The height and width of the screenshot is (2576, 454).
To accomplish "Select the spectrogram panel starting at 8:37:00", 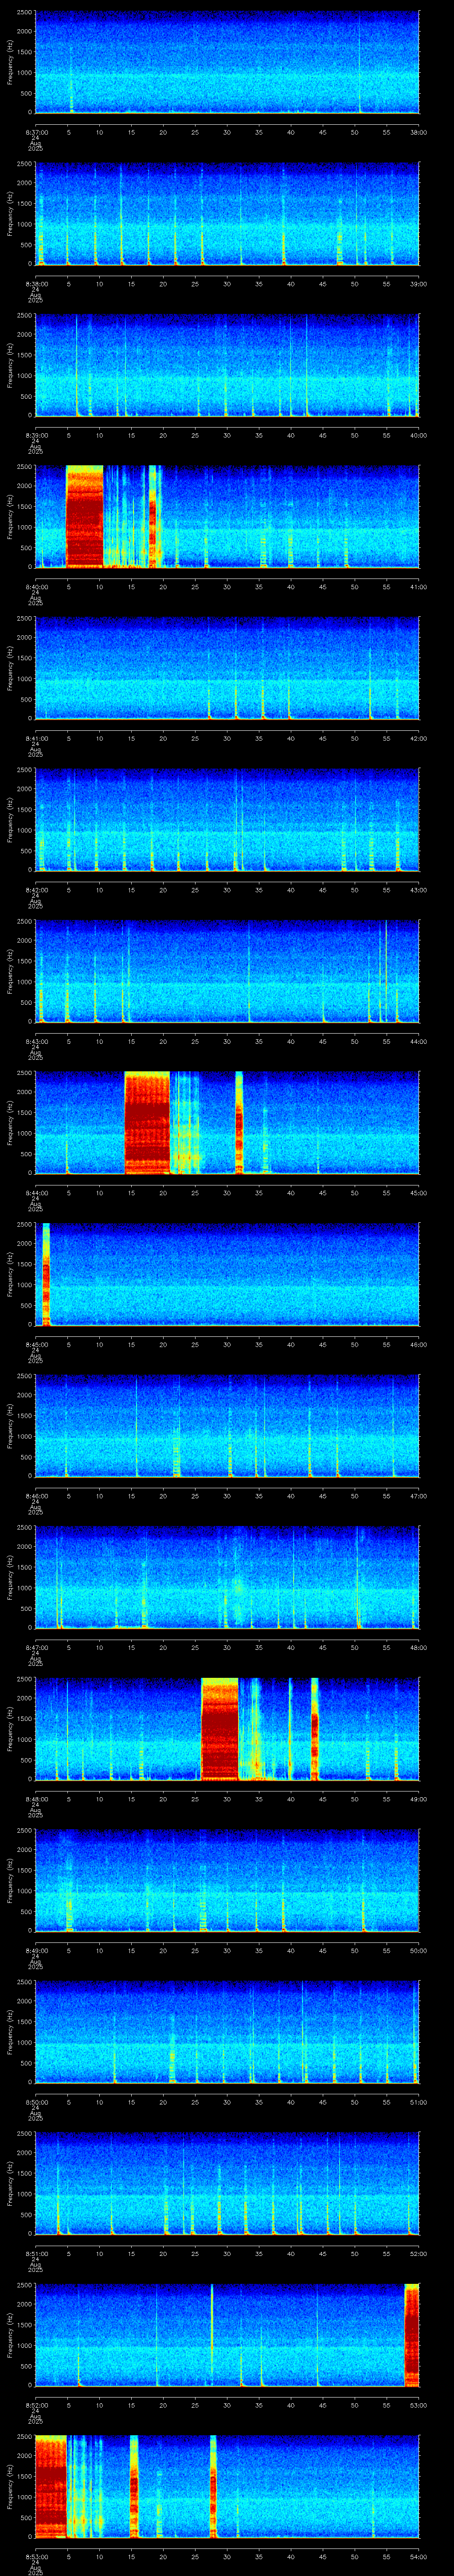I will 227,62.
